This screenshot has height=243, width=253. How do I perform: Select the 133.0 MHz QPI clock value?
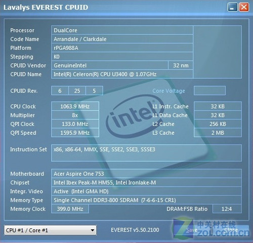(75, 124)
